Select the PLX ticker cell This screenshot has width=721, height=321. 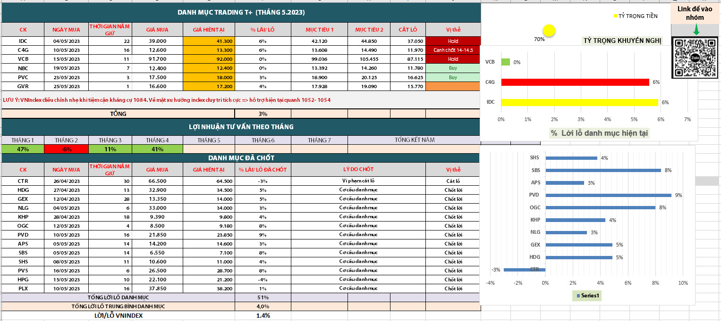(23, 288)
